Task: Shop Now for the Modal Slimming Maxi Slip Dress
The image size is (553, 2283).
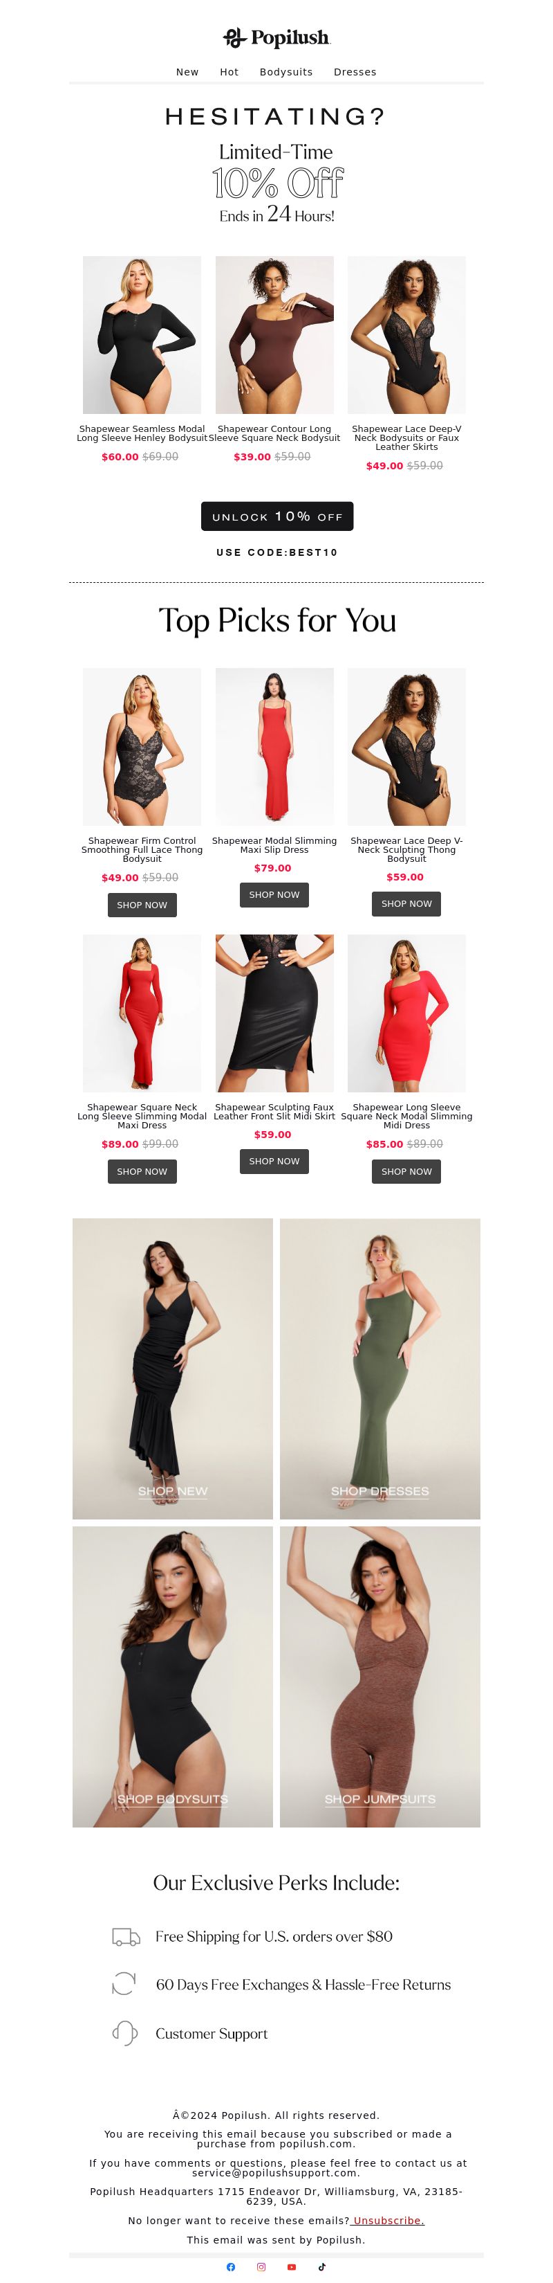Action: click(274, 894)
